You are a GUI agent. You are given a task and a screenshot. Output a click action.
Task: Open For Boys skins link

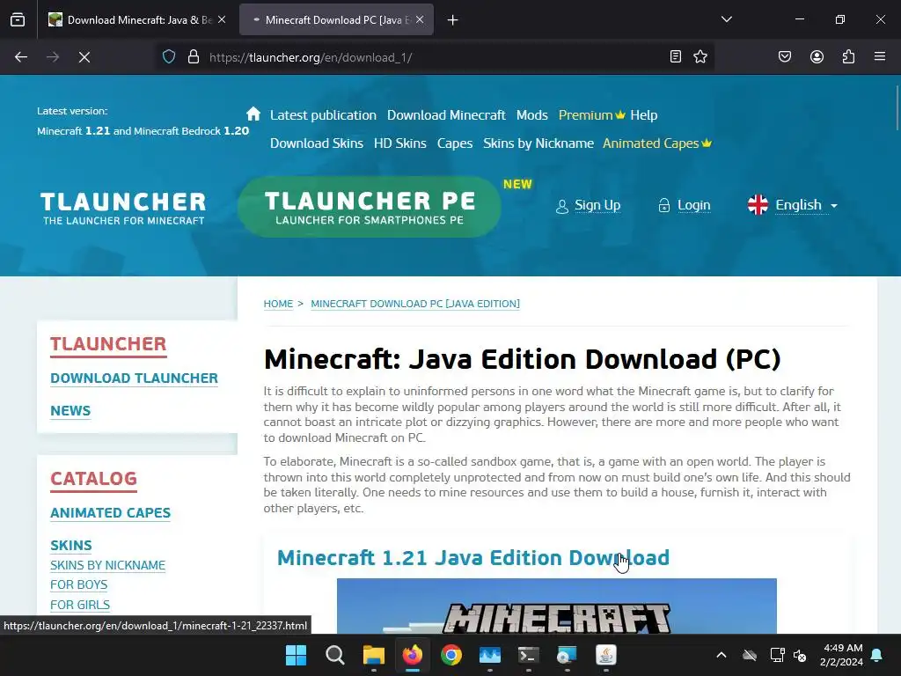(78, 585)
